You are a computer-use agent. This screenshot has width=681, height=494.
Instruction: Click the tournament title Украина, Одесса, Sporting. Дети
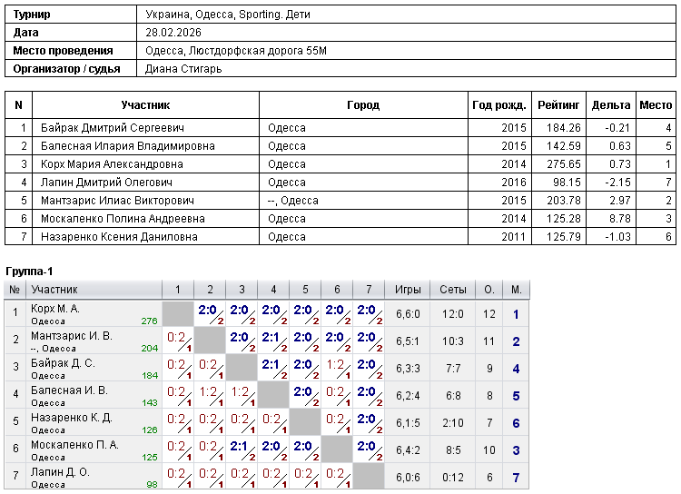click(228, 15)
